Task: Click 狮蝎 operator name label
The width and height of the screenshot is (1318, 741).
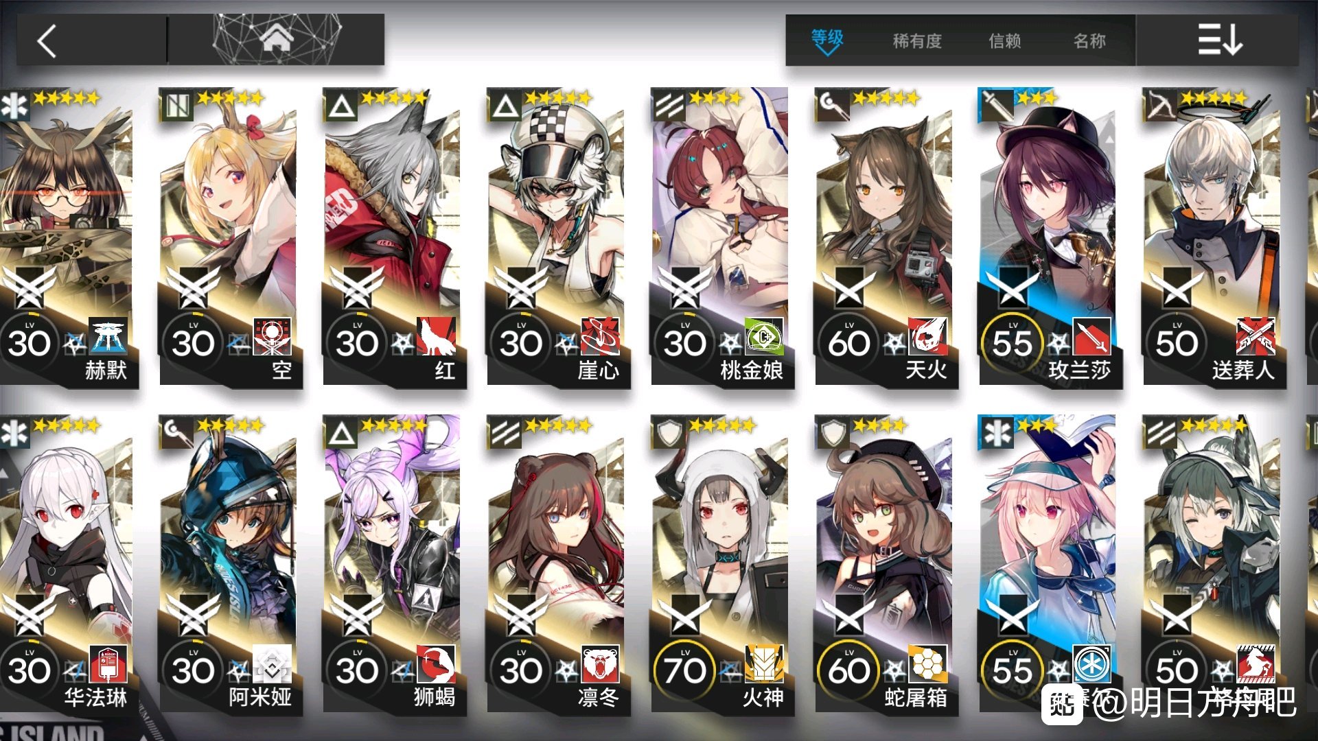Action: [435, 697]
